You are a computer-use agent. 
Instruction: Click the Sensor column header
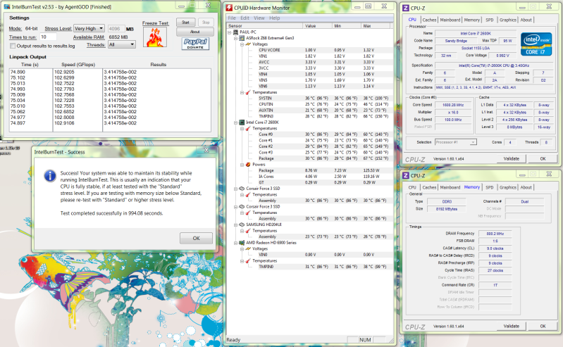click(264, 26)
